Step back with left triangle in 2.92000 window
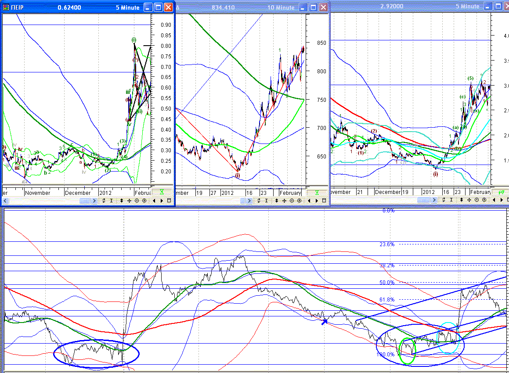Screen dimensions: 509x373 coord(494,200)
